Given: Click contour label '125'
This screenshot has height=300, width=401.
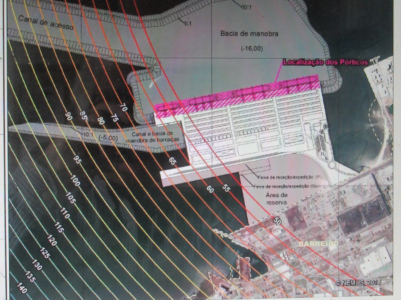Looking at the screenshot, I should [45, 253].
